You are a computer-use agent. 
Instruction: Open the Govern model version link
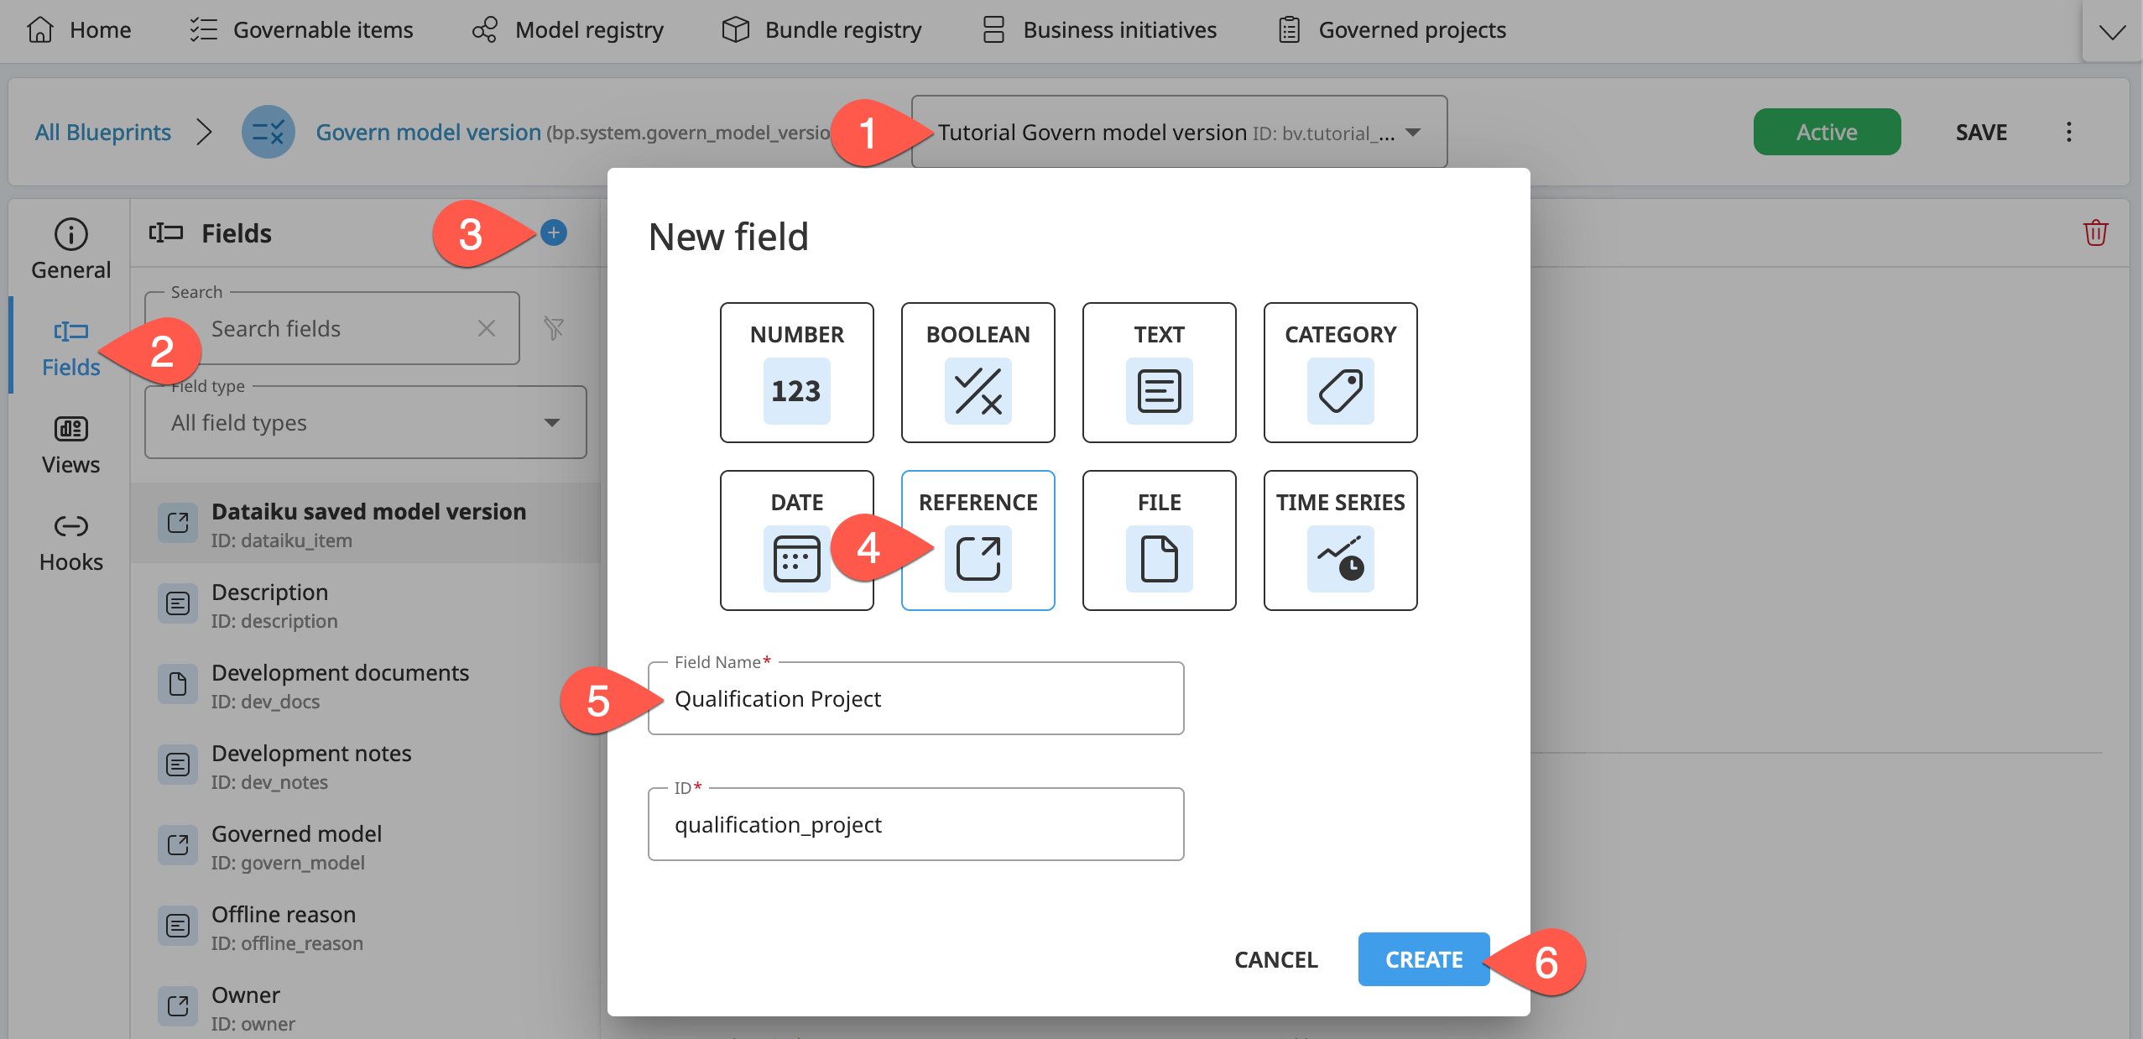coord(428,132)
